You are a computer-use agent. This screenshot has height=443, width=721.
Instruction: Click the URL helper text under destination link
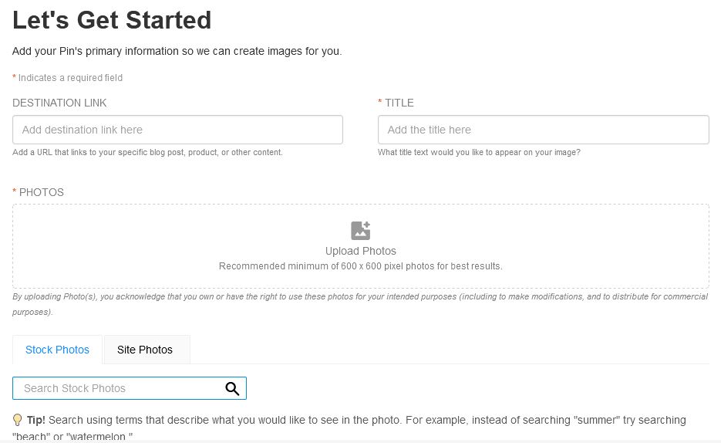tap(147, 152)
